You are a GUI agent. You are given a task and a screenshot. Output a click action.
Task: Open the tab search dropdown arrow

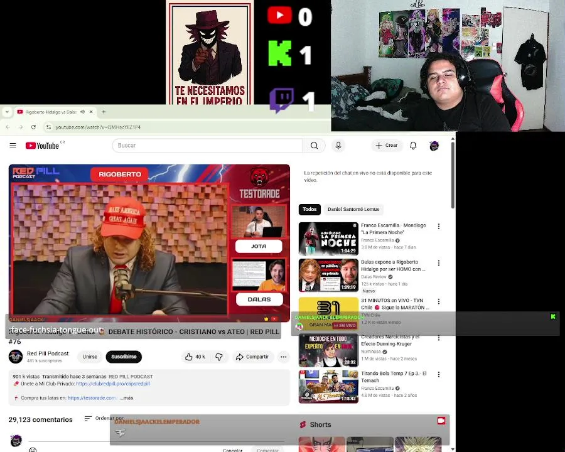point(7,112)
